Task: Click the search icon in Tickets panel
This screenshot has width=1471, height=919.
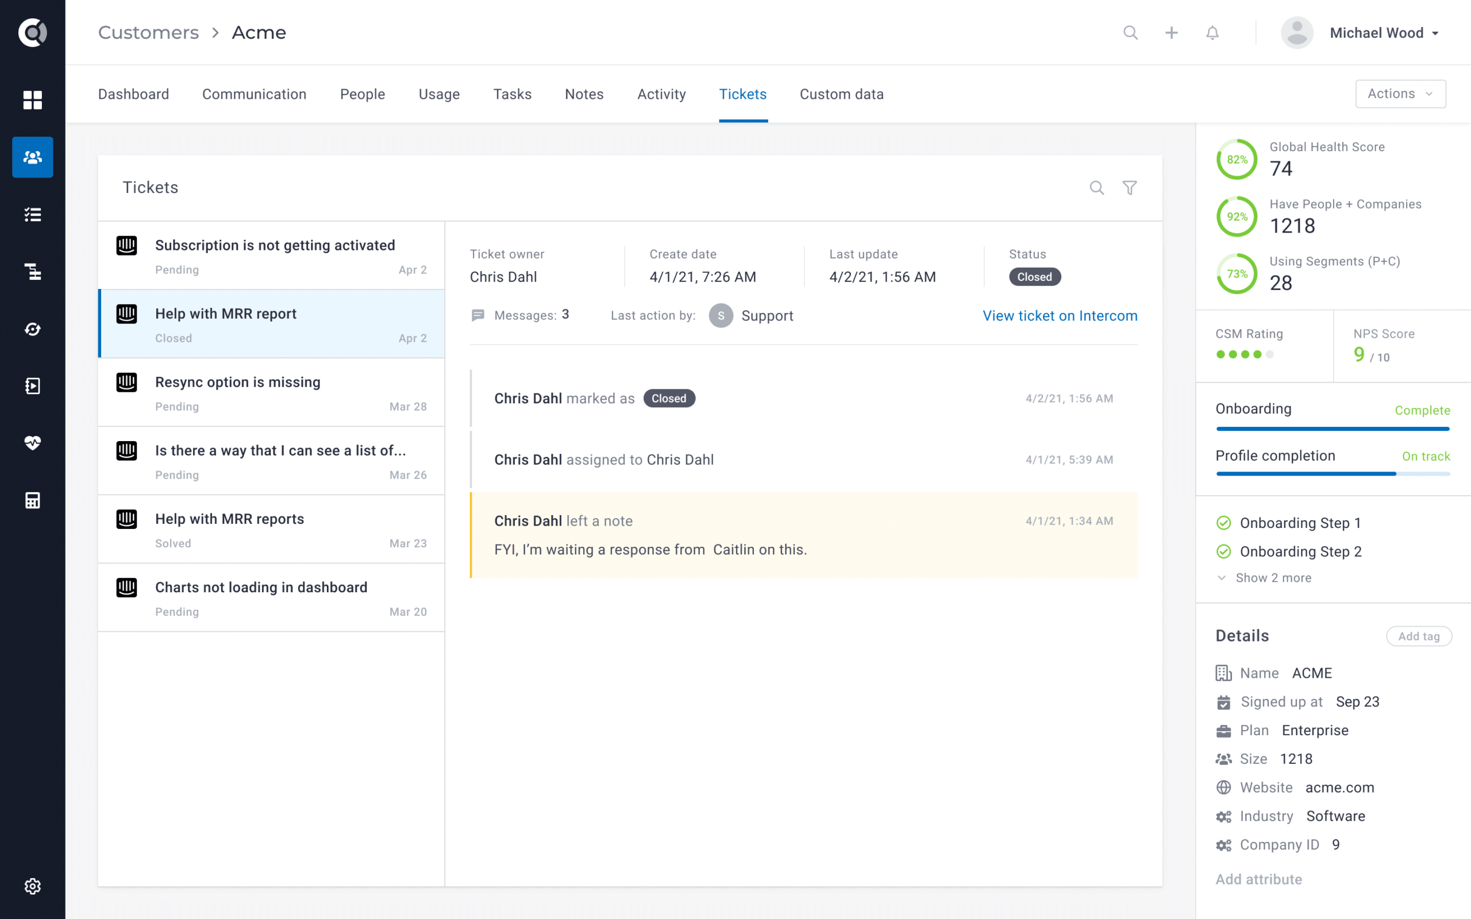Action: pos(1096,188)
